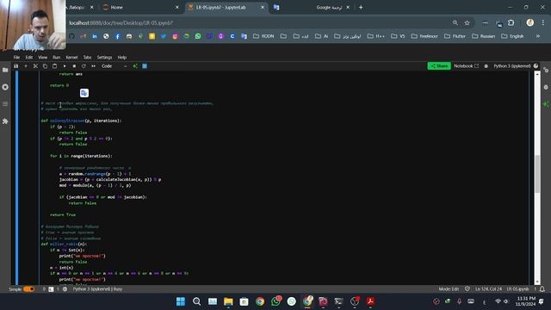Insert a new cell below with plus icon
The image size is (551, 310).
[x=26, y=66]
